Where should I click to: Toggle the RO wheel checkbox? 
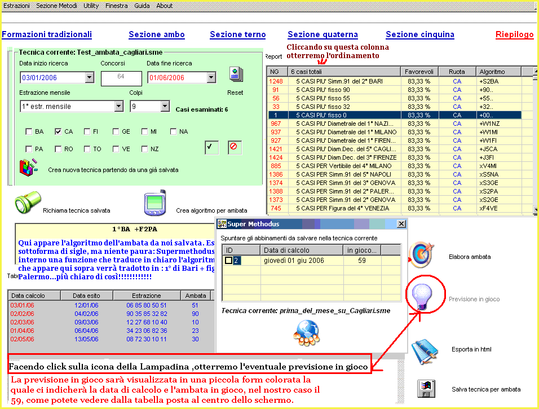(58, 149)
